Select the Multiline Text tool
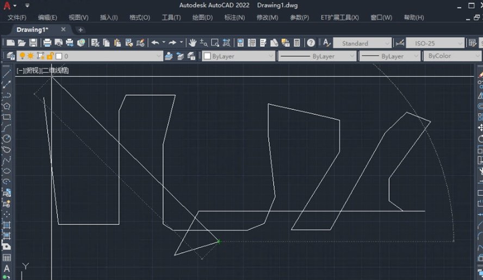Screen dimensions: 483x280 7,269
